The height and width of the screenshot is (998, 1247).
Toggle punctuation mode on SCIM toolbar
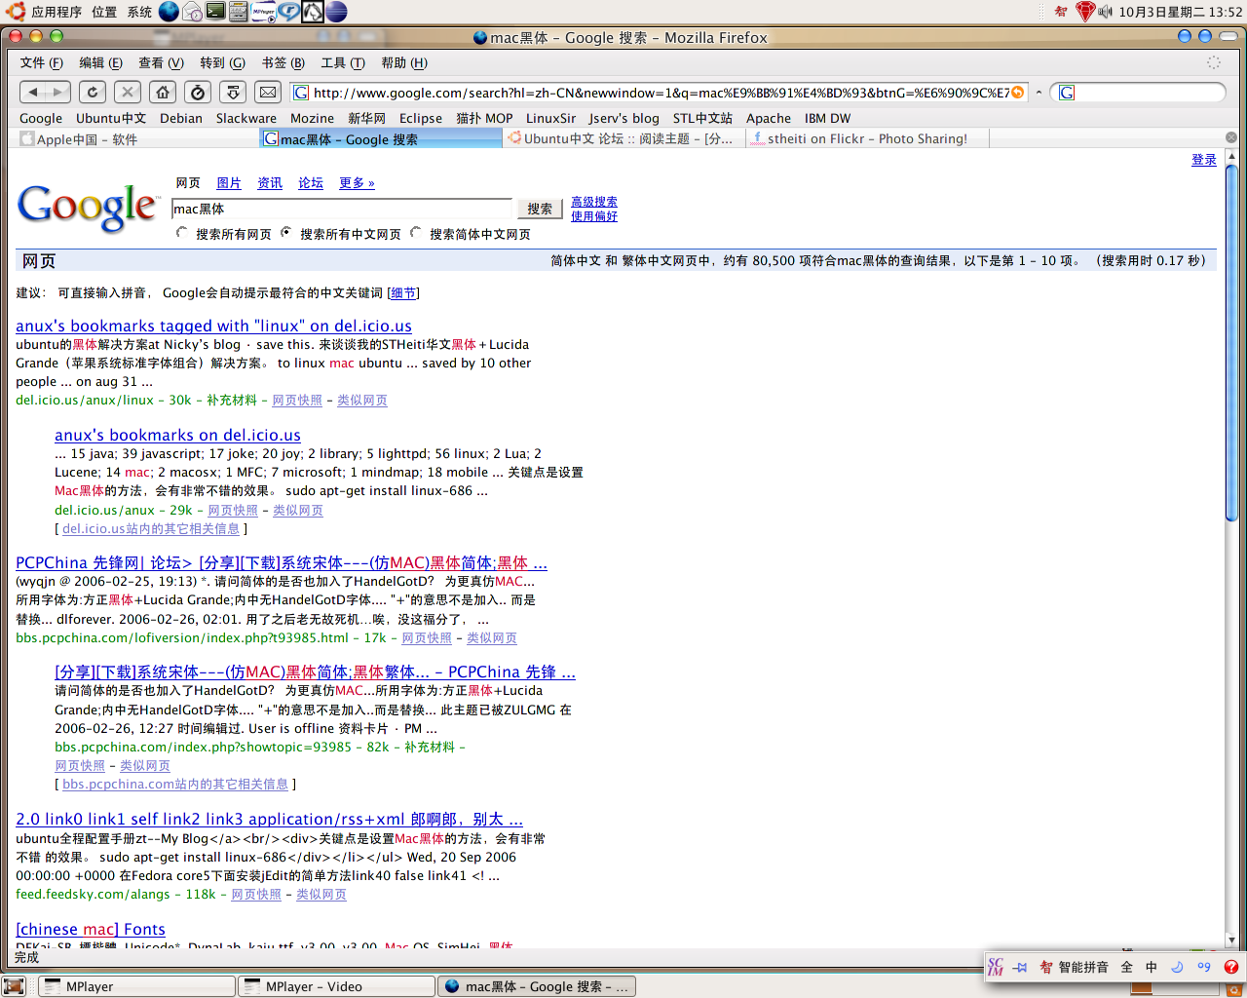[x=1204, y=967]
